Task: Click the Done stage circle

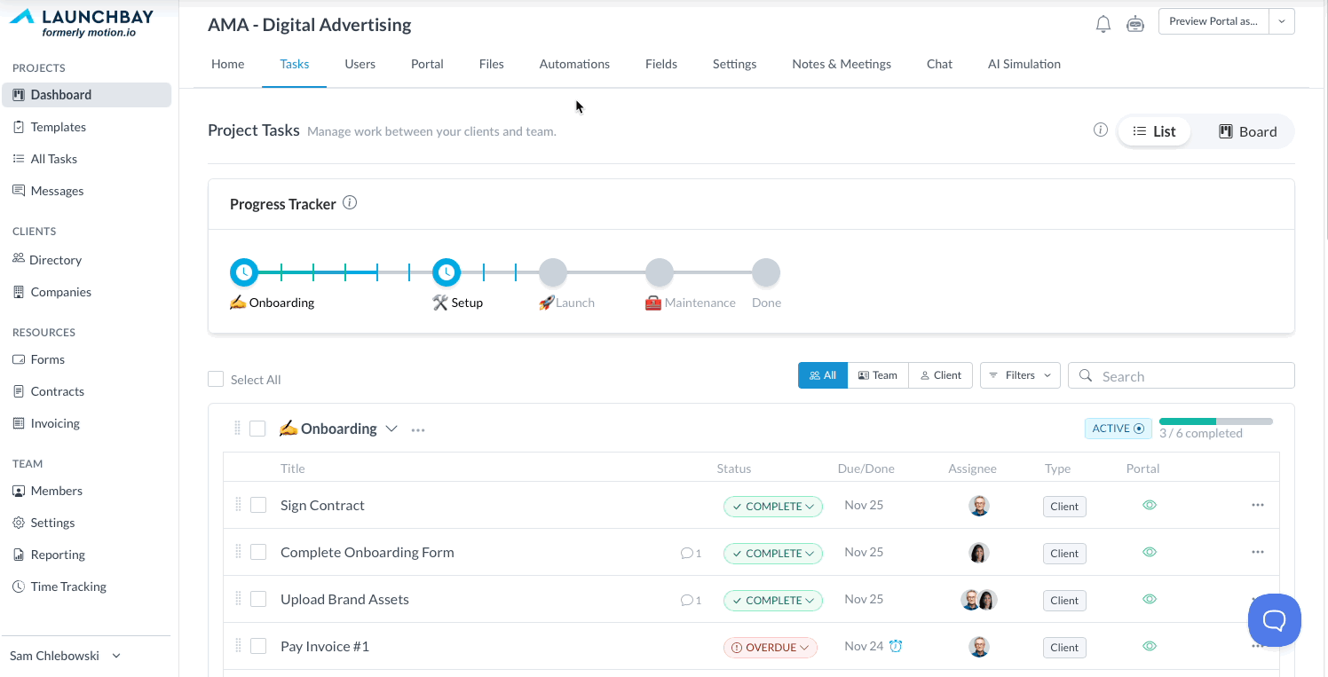Action: click(x=766, y=272)
